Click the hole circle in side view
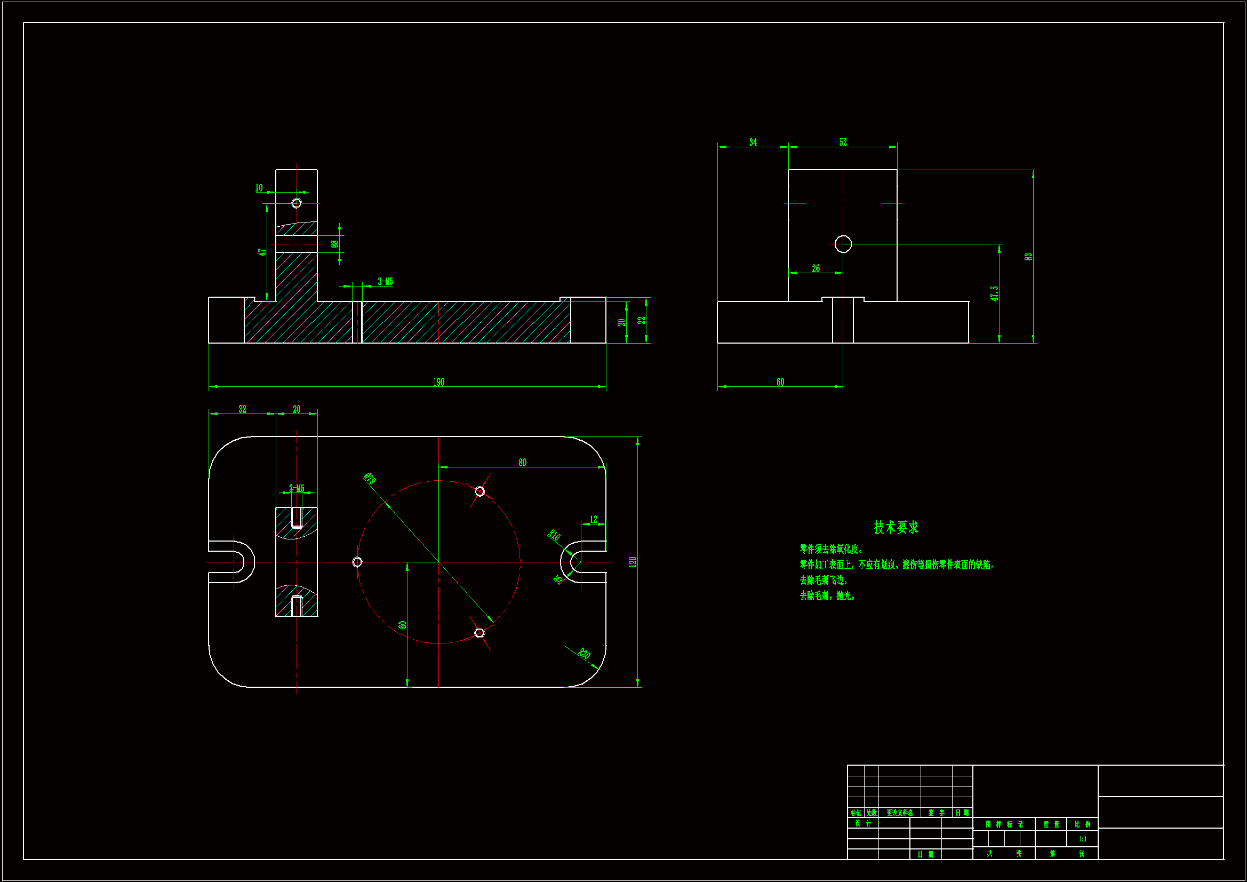The width and height of the screenshot is (1247, 882). coord(843,244)
